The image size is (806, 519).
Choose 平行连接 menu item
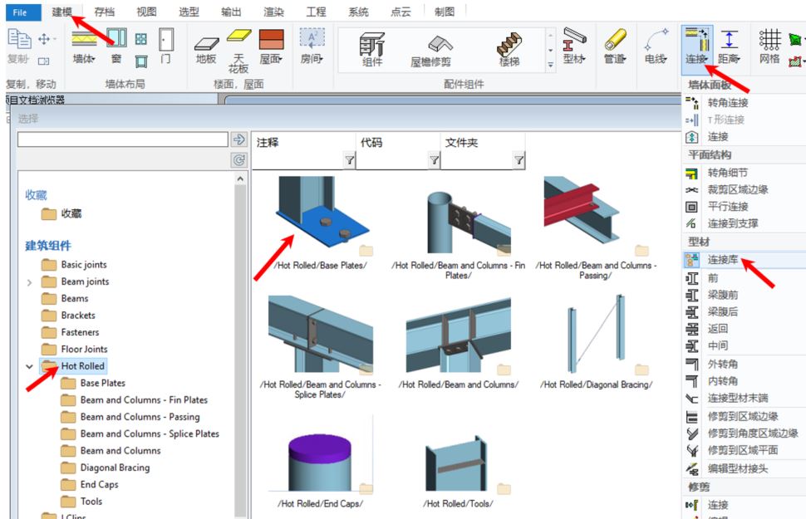[727, 207]
